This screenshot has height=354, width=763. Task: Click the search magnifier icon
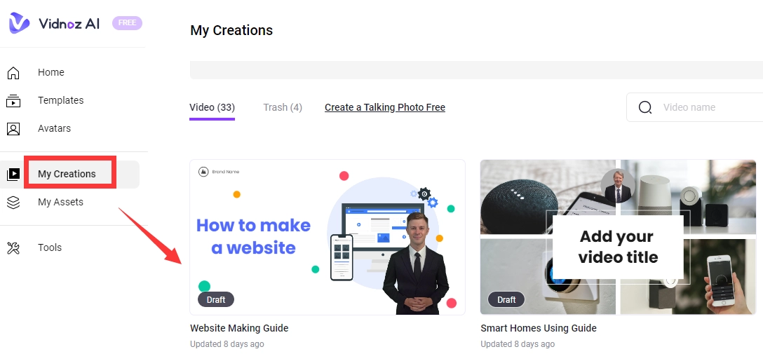coord(645,107)
